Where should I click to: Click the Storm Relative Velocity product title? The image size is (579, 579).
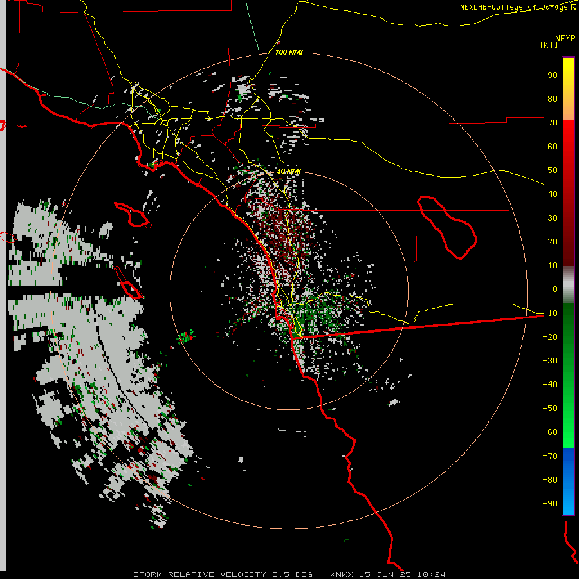click(x=199, y=574)
